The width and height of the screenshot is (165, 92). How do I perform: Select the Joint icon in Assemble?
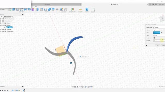click(x=66, y=9)
